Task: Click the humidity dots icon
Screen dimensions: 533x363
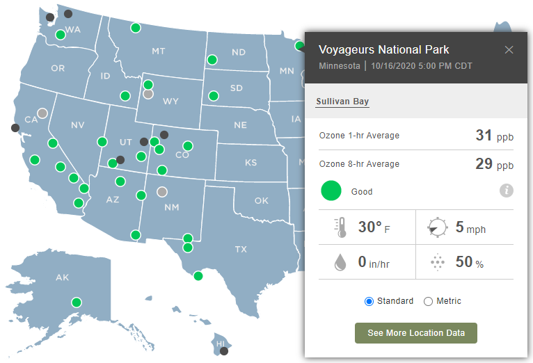Action: [x=438, y=262]
